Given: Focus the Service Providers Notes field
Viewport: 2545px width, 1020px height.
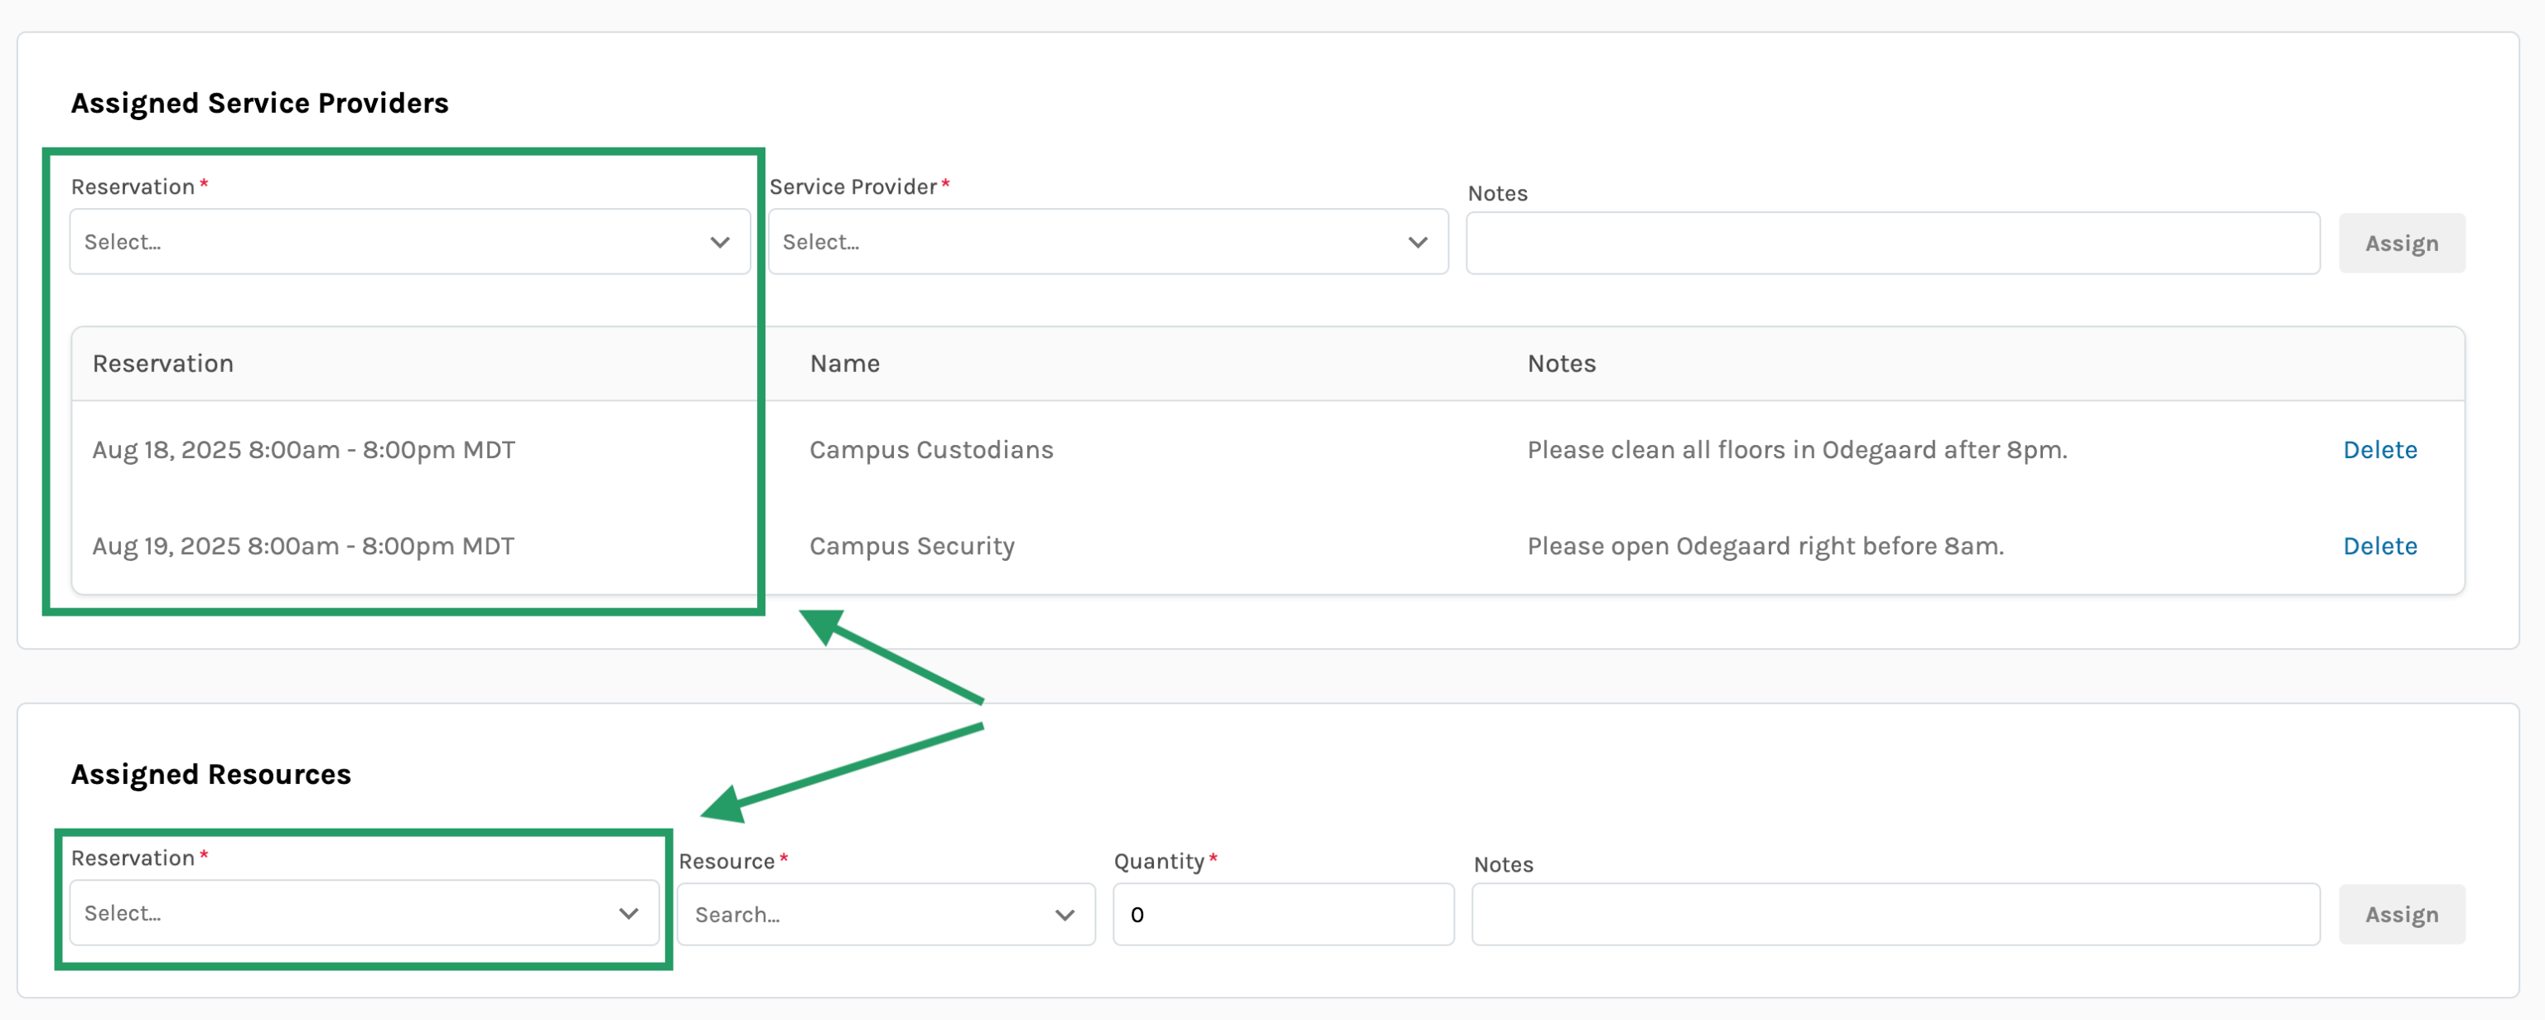Looking at the screenshot, I should 1892,243.
